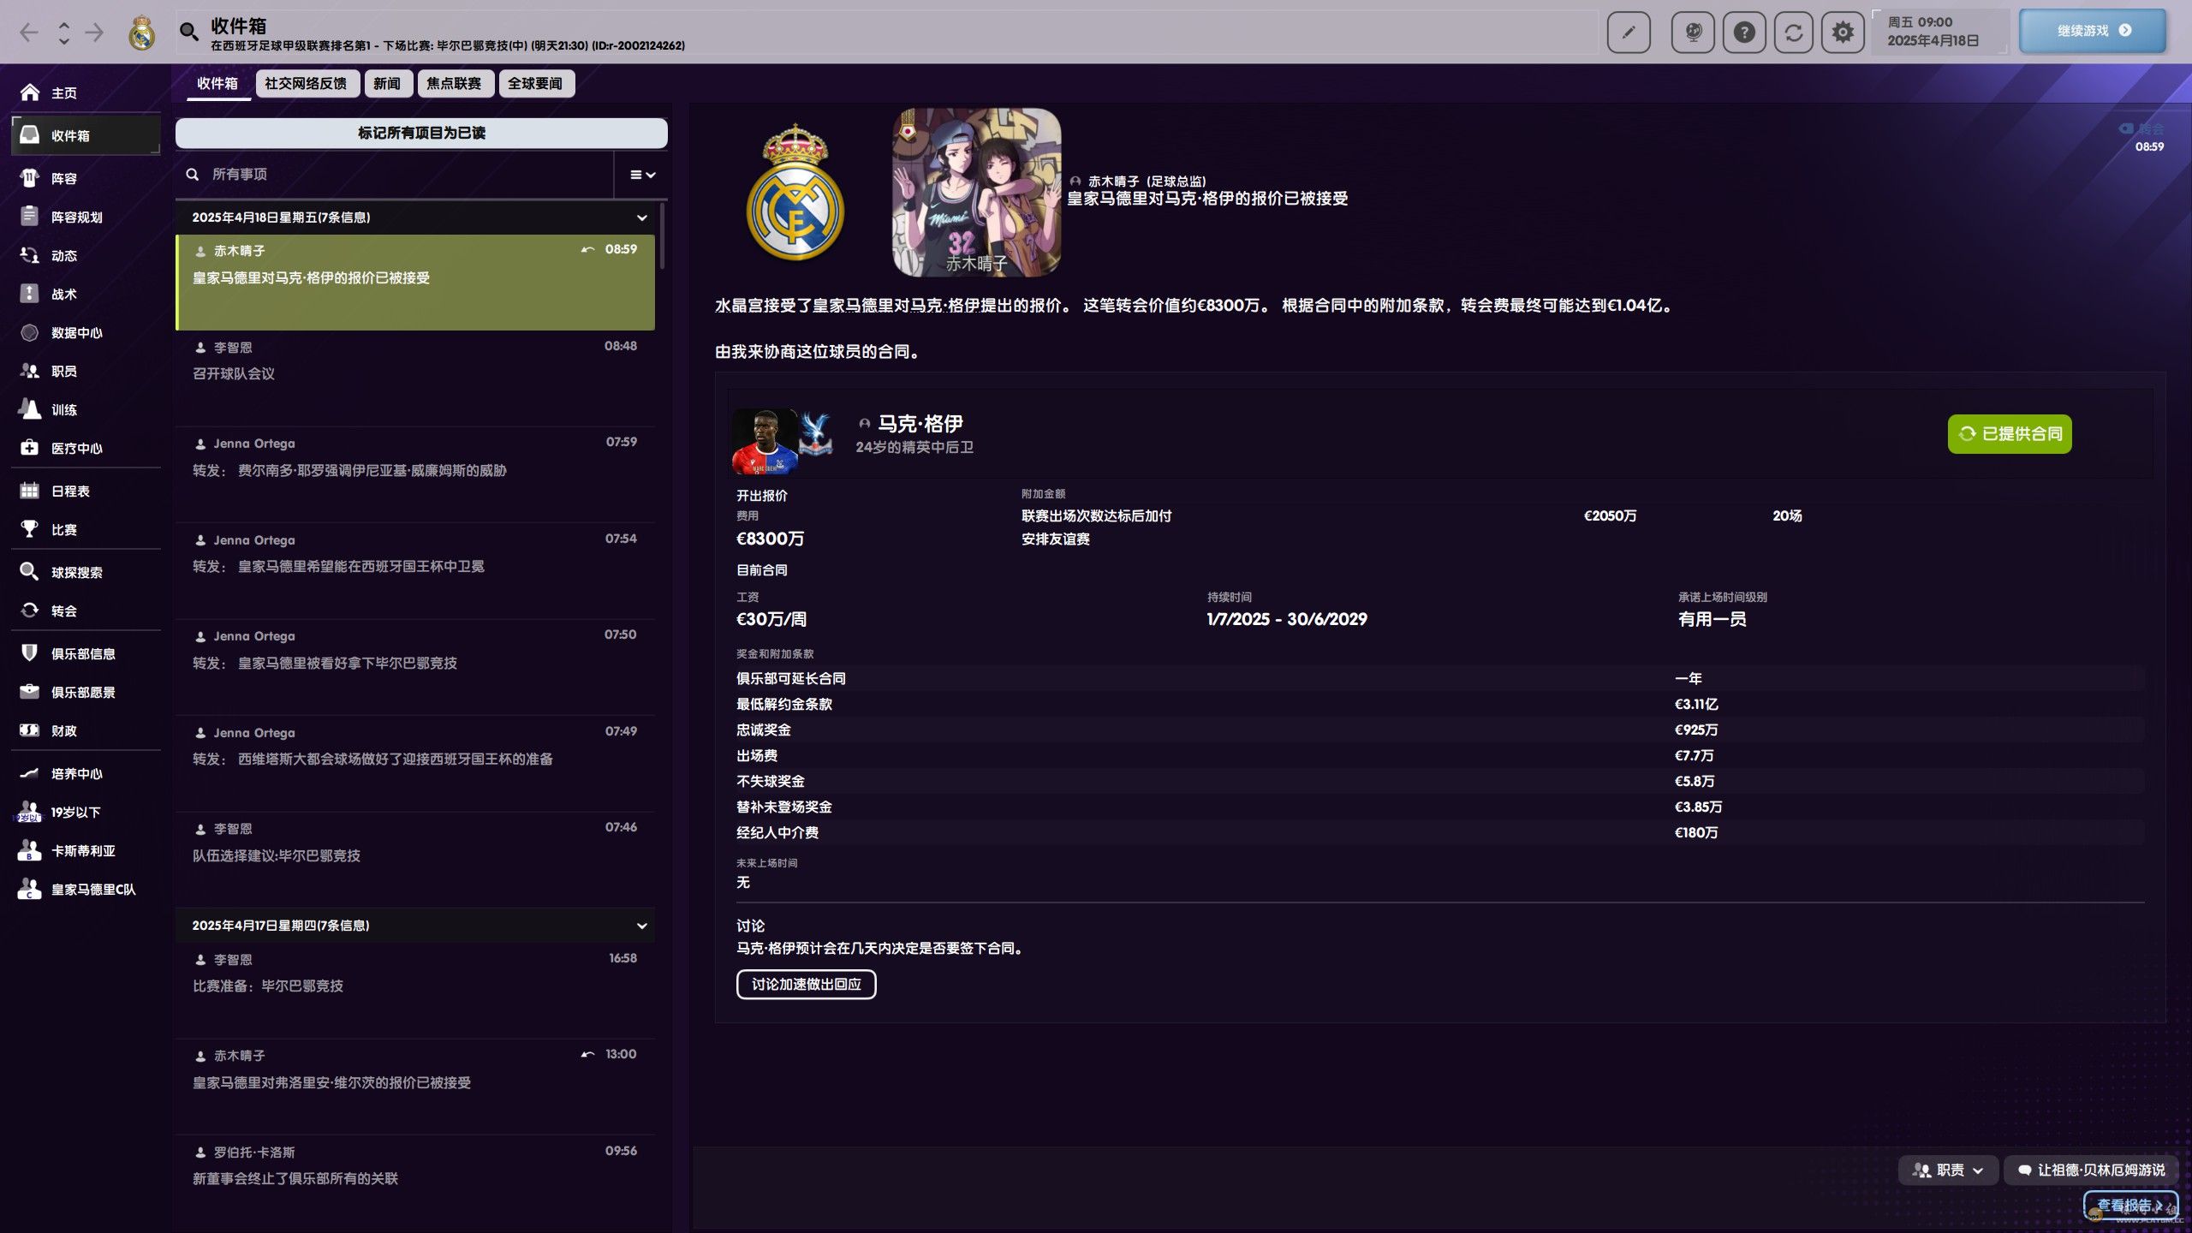The height and width of the screenshot is (1233, 2192).
Task: Expand the 职责 responsibilities dropdown
Action: [1948, 1170]
